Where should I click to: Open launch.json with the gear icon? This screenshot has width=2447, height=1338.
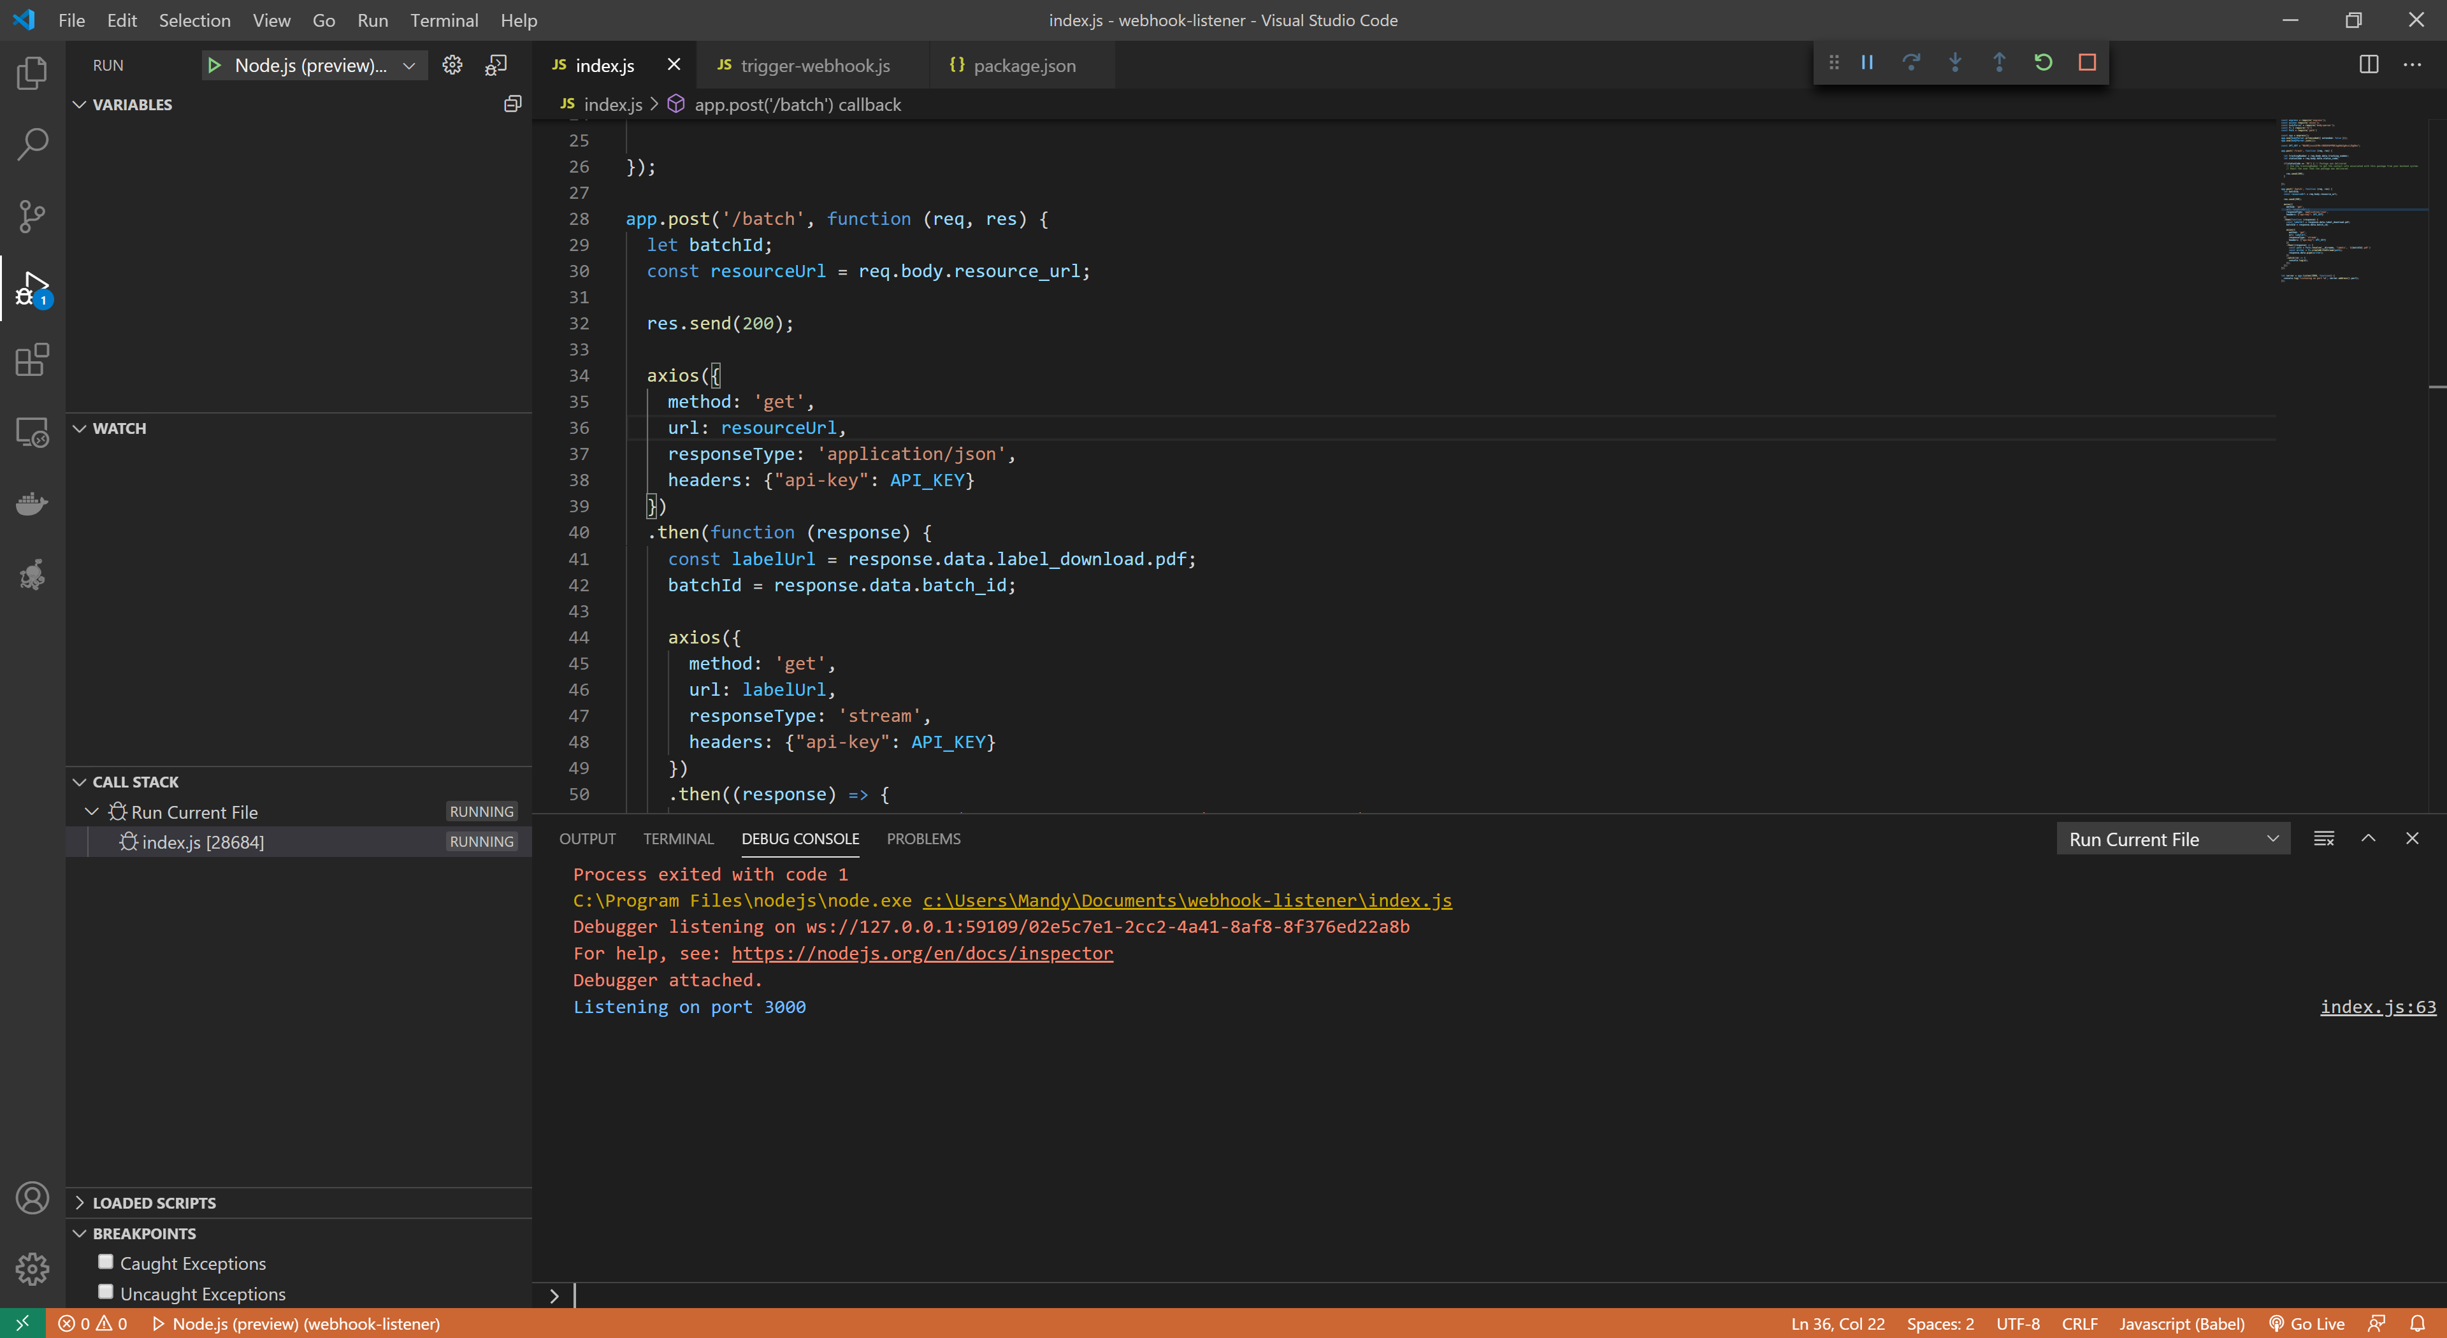(452, 66)
